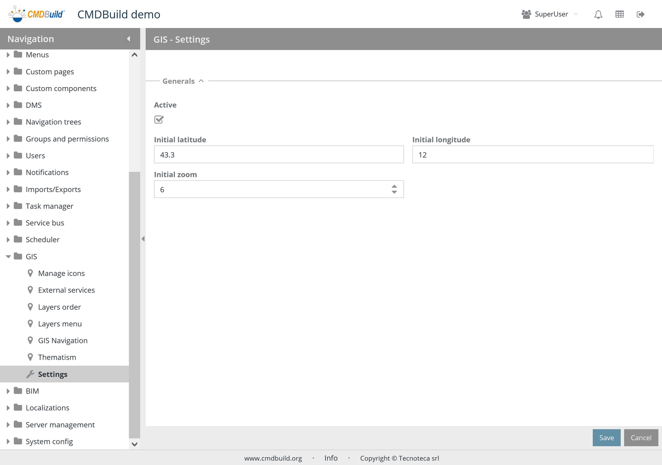
Task: Expand the Groups and permissions folder
Action: [x=8, y=139]
